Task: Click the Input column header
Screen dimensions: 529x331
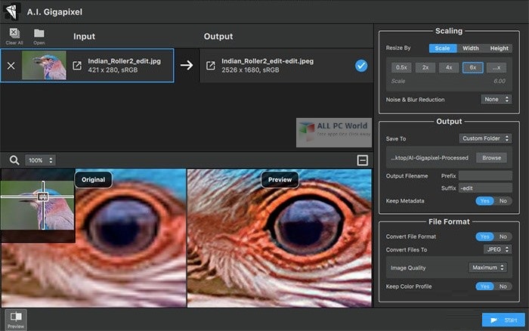Action: pyautogui.click(x=85, y=36)
